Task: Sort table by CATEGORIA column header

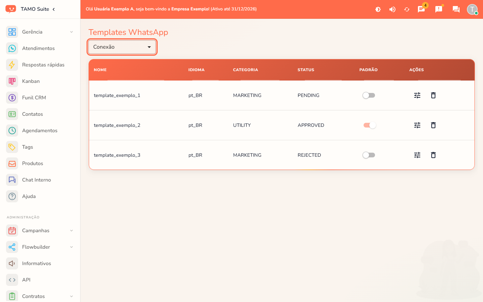Action: [x=246, y=70]
